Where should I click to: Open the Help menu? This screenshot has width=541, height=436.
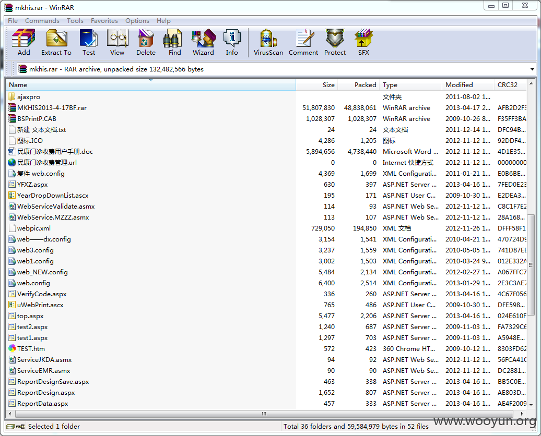coord(163,21)
